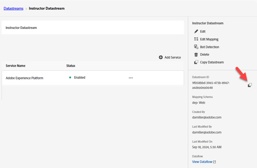Select the Adobe Experience Platform service row
Screen dimensions: 257x168
coord(93,78)
